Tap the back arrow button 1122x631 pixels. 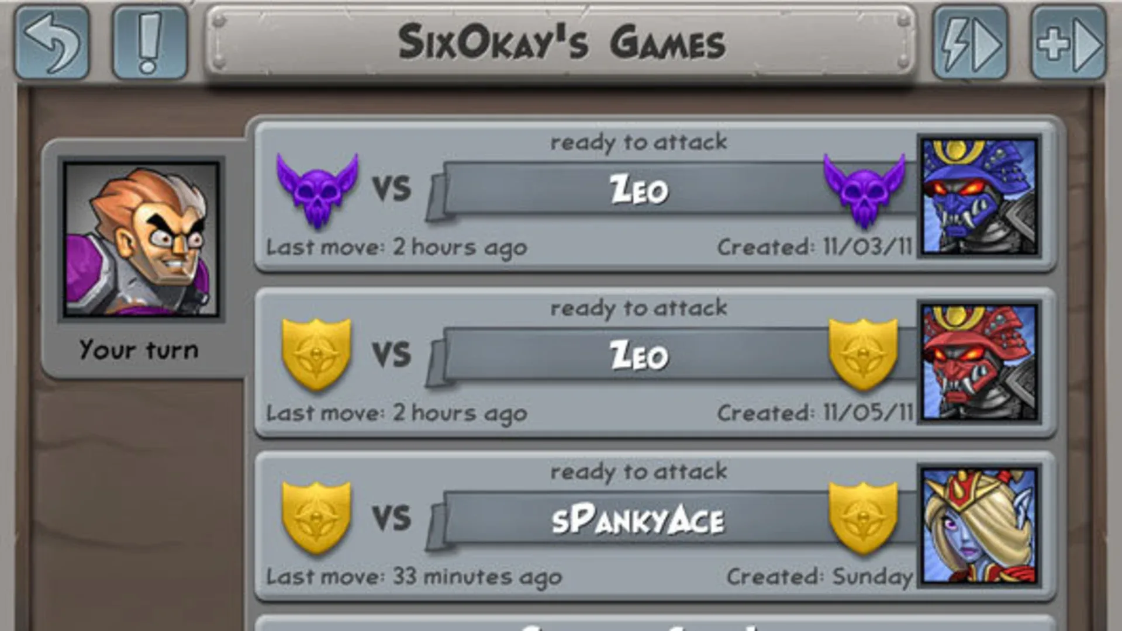(x=52, y=42)
